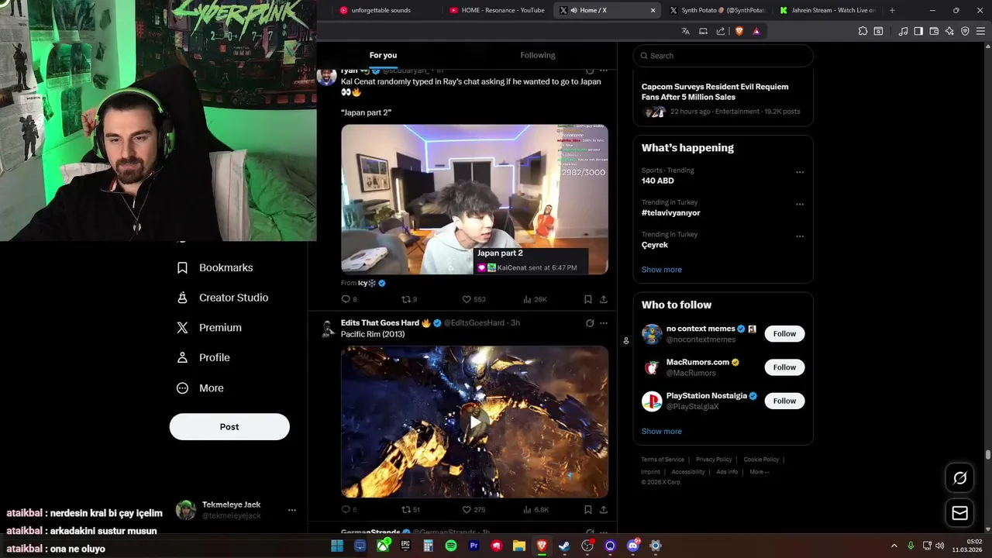Screen dimensions: 992x558
Task: Open the Edits That Goes Hard profile name
Action: (x=380, y=322)
